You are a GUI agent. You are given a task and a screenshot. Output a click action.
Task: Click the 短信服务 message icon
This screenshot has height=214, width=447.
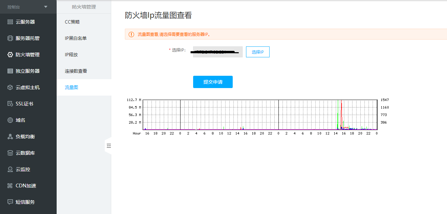click(10, 202)
